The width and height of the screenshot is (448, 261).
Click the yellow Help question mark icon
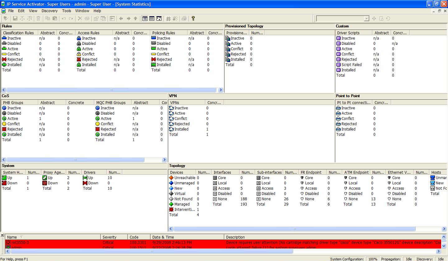click(193, 19)
